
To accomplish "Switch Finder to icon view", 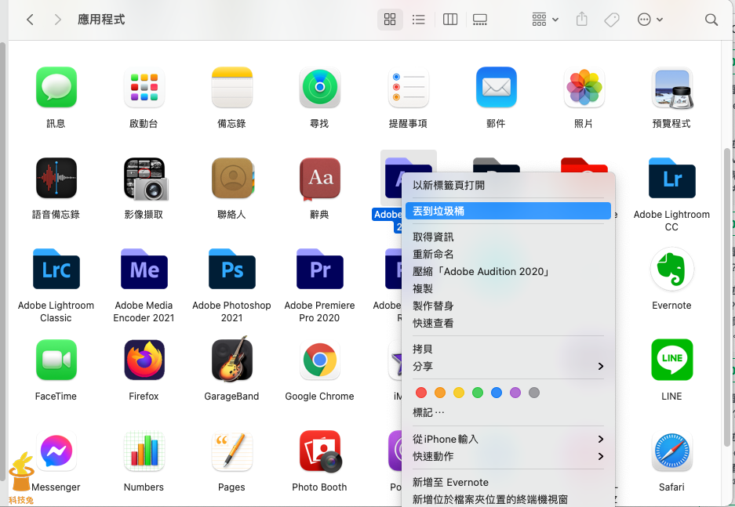I will 390,19.
